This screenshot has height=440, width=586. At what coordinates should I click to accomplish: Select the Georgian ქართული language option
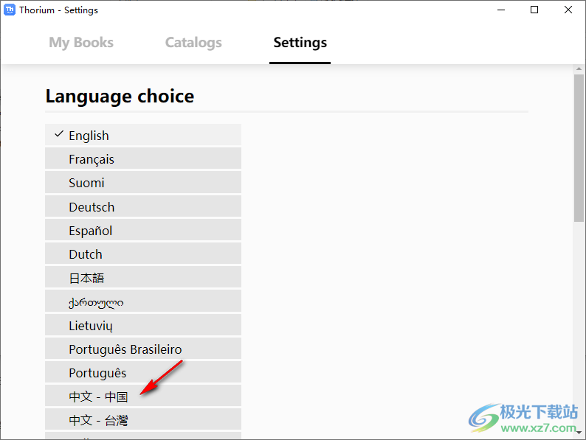tap(143, 301)
